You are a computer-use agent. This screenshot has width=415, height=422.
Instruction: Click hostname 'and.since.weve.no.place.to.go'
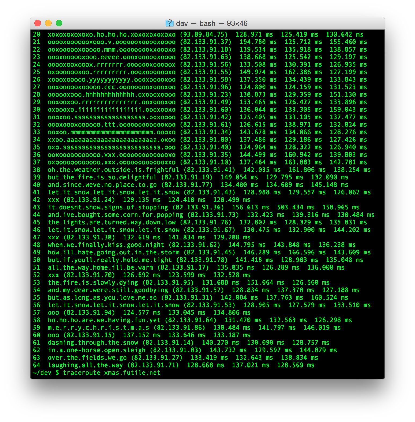coord(102,185)
